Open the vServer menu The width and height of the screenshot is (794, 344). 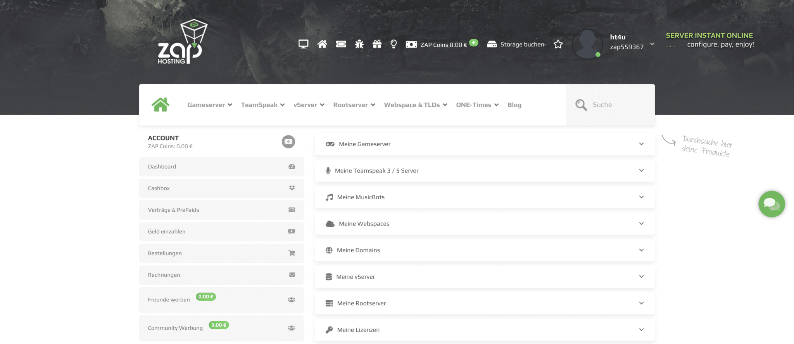[x=309, y=105]
